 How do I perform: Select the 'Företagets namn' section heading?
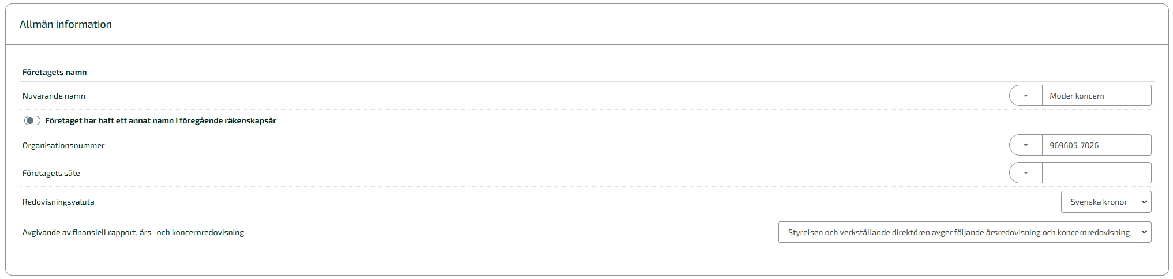(x=54, y=72)
